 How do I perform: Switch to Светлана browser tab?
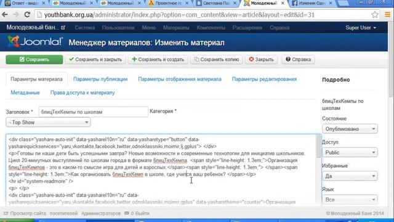click(216, 3)
